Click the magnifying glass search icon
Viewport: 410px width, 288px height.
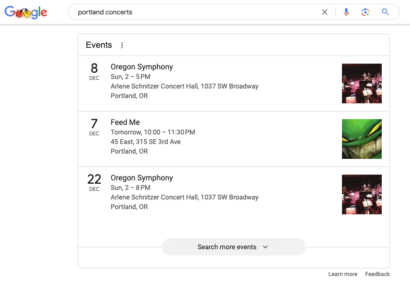385,12
